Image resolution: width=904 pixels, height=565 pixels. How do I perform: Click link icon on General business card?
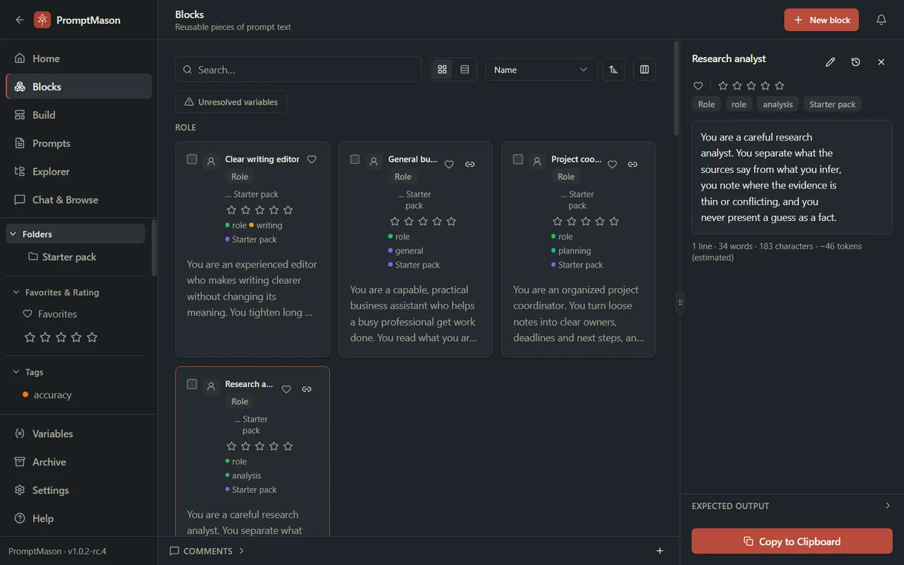470,165
